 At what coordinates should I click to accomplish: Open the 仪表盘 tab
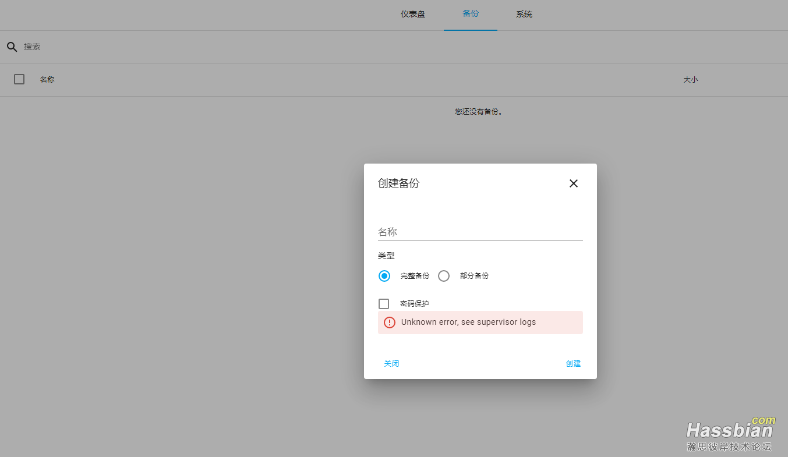pyautogui.click(x=413, y=14)
